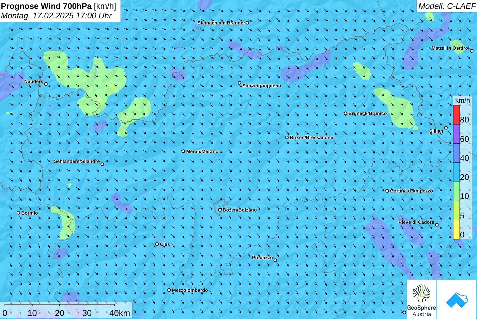Click the 'Sterzing/Vipiteno' label text
This screenshot has height=319, width=477.
(262, 86)
